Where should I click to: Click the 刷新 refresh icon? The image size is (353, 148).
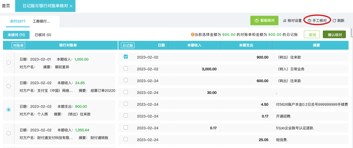pyautogui.click(x=334, y=21)
